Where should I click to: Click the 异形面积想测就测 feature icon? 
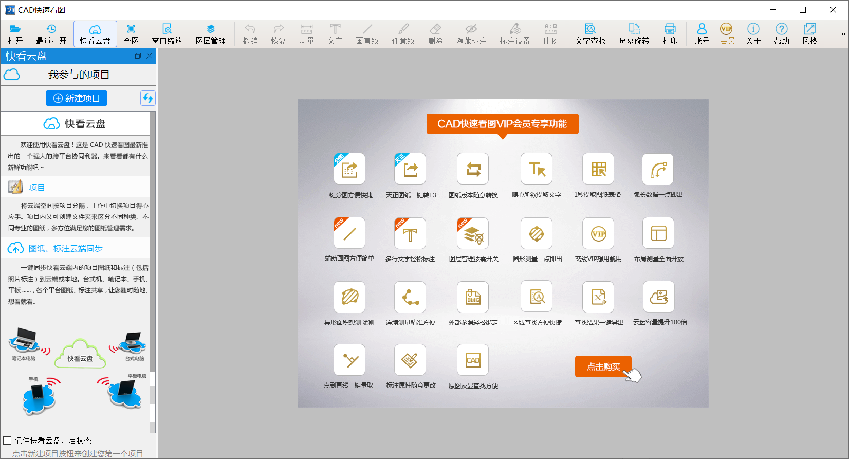[349, 297]
